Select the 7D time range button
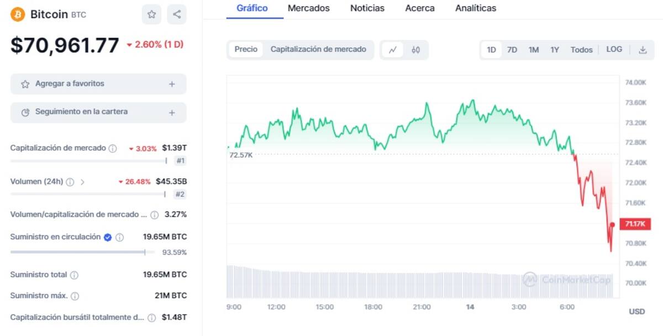663x336 pixels. (x=512, y=50)
